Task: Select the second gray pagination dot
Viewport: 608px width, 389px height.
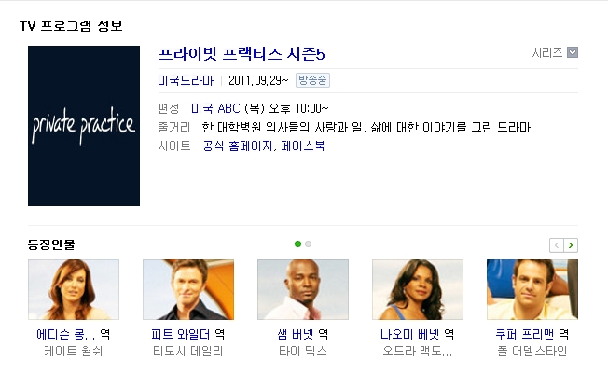Action: (309, 244)
